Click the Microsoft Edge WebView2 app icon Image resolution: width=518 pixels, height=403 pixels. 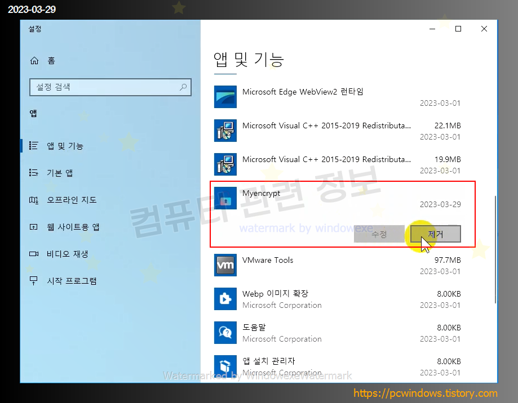click(x=225, y=97)
